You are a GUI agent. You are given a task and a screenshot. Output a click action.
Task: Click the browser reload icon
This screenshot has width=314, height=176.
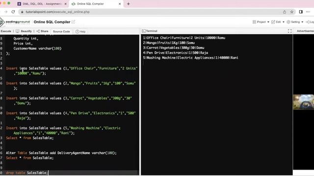coord(13,12)
